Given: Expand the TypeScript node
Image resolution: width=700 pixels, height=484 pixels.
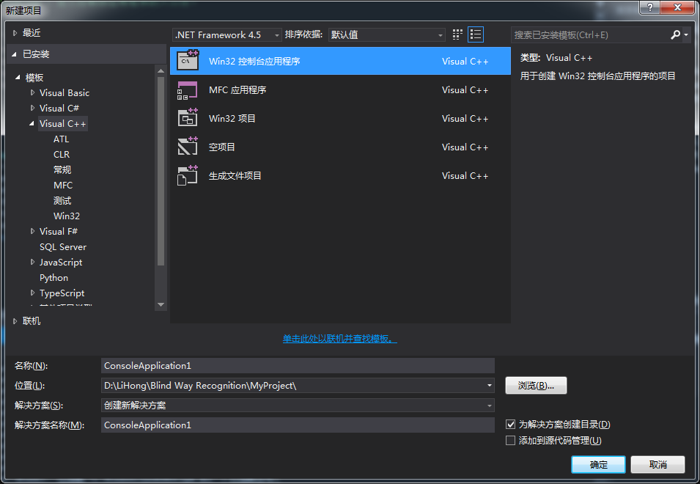Looking at the screenshot, I should 32,293.
